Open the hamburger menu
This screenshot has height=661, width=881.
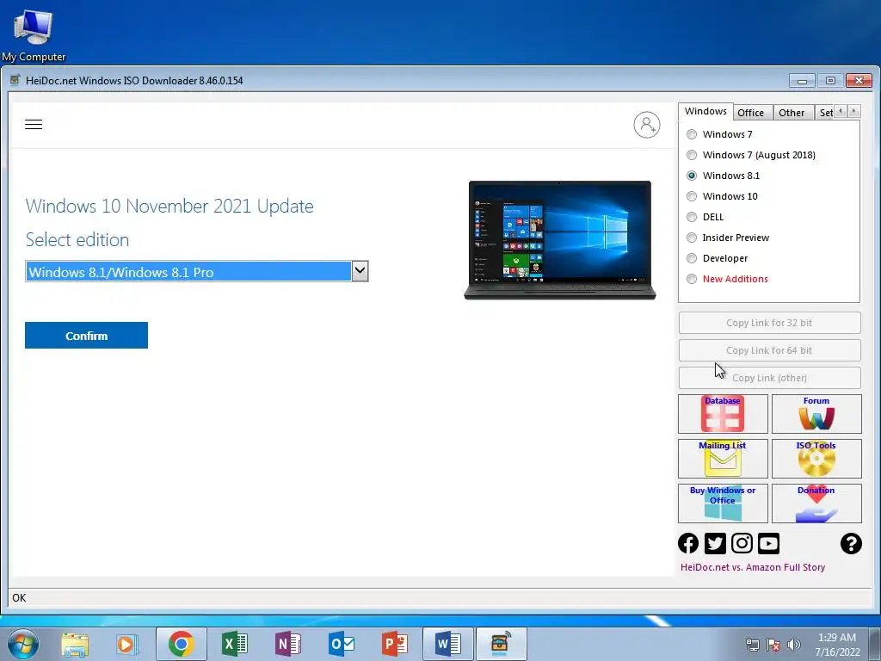(34, 124)
